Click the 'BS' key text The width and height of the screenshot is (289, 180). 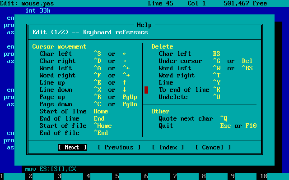click(217, 54)
